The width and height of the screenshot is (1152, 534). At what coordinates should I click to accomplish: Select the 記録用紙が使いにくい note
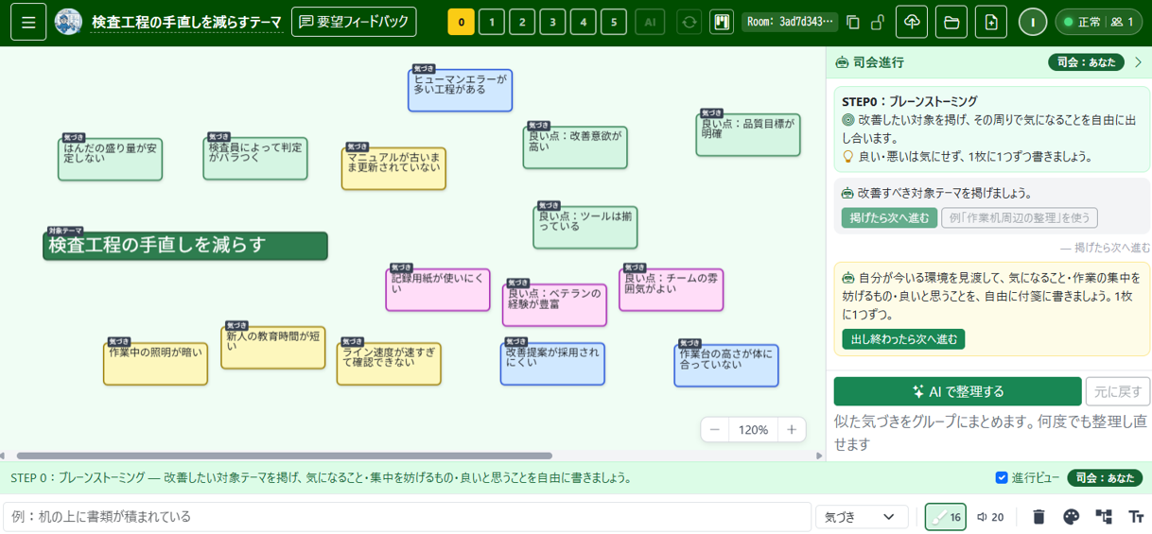point(438,289)
